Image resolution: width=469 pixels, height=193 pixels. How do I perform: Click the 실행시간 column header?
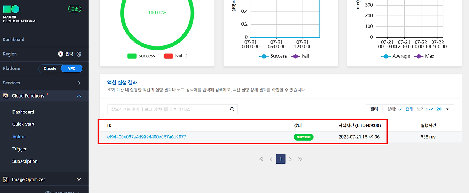pos(428,125)
